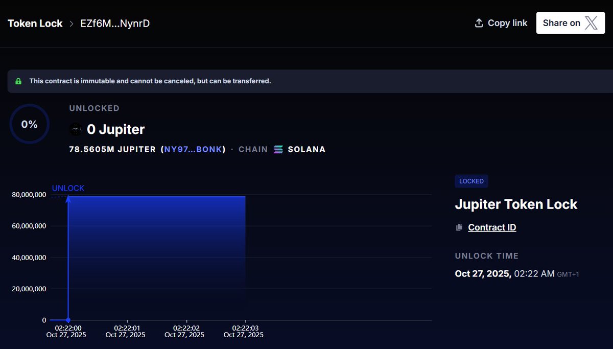
Task: Select the Jupiter Token Lock title
Action: 516,204
